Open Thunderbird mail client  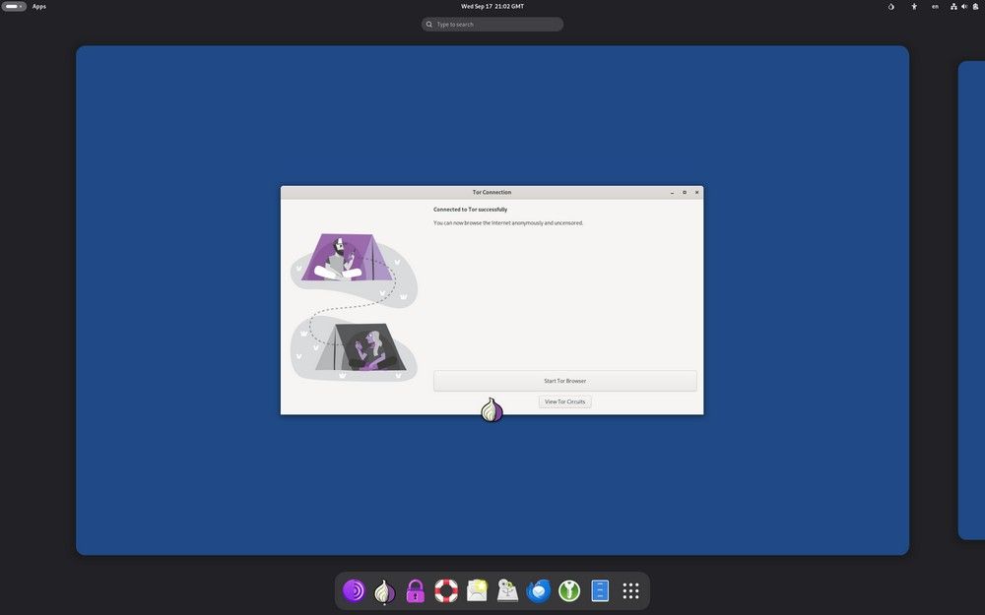pos(538,589)
